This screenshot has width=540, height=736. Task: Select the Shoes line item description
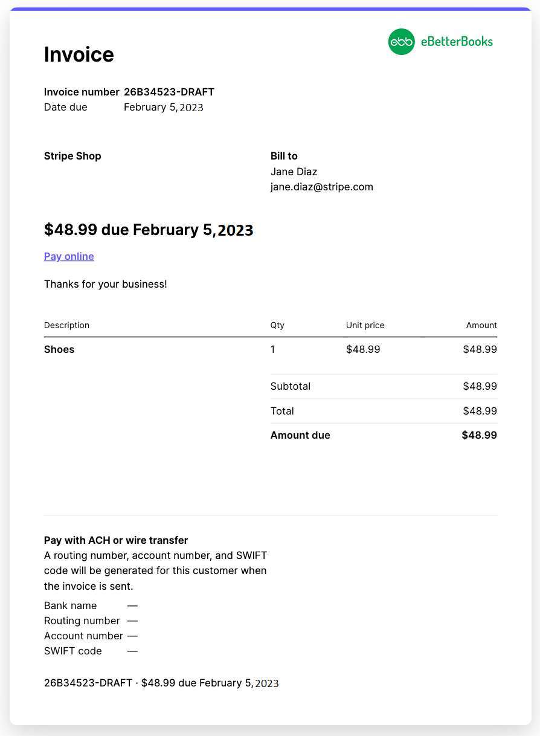pos(59,349)
